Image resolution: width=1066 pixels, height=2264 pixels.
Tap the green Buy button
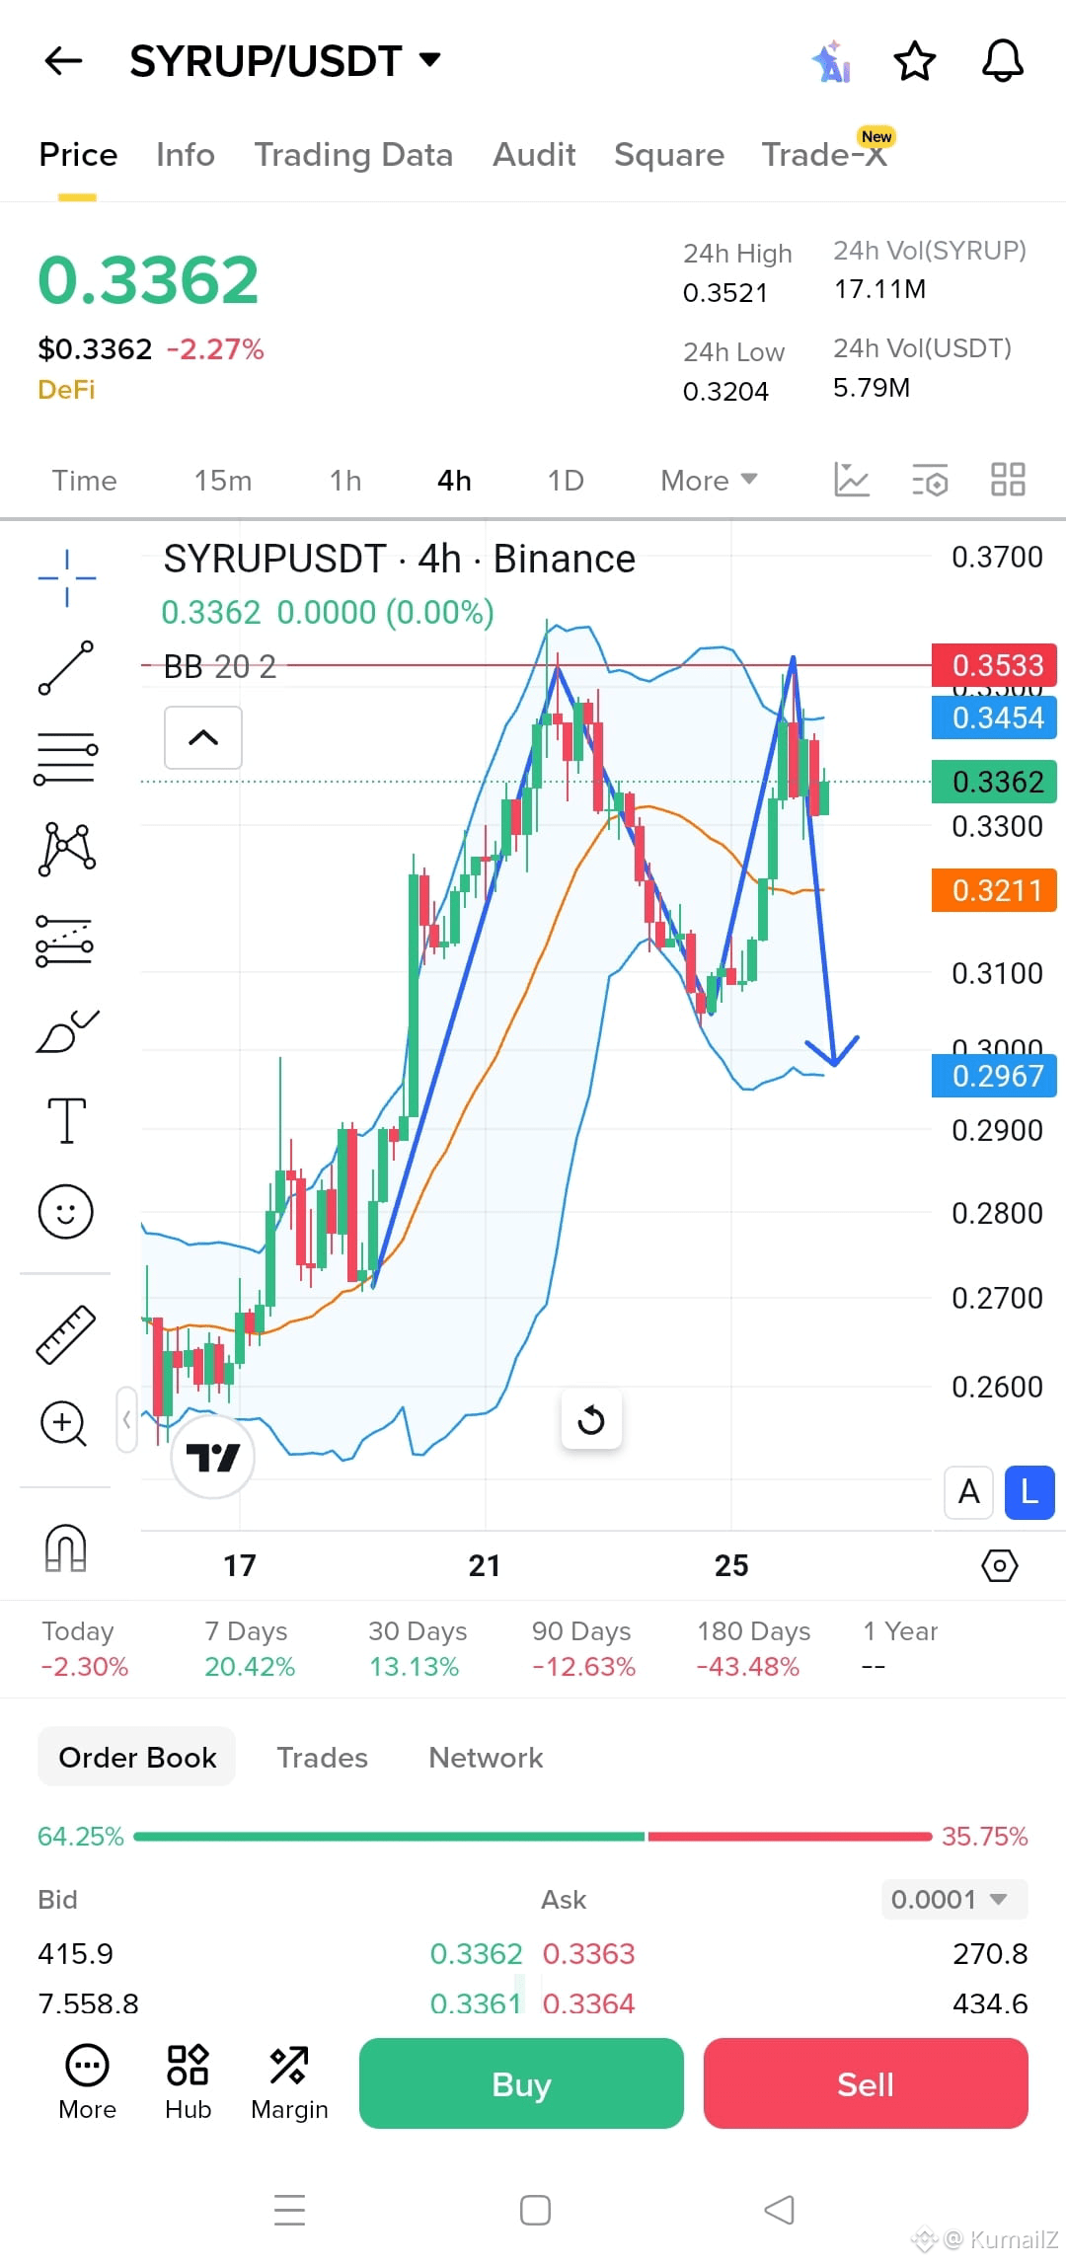pyautogui.click(x=521, y=2083)
